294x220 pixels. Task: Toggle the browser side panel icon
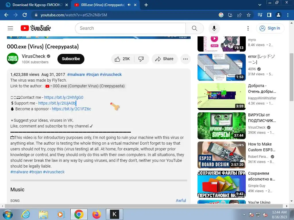269,15
